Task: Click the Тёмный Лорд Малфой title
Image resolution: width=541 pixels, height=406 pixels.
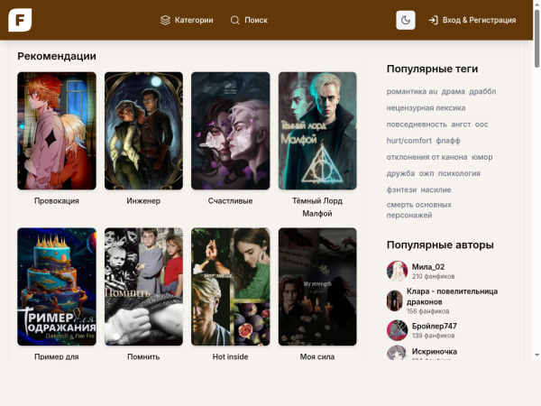Action: tap(317, 208)
